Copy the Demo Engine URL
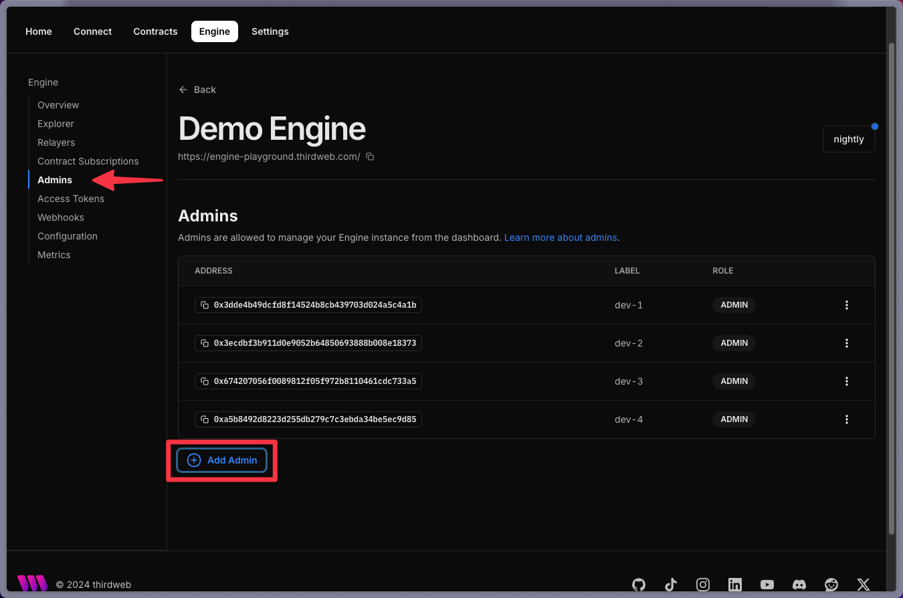 point(370,157)
